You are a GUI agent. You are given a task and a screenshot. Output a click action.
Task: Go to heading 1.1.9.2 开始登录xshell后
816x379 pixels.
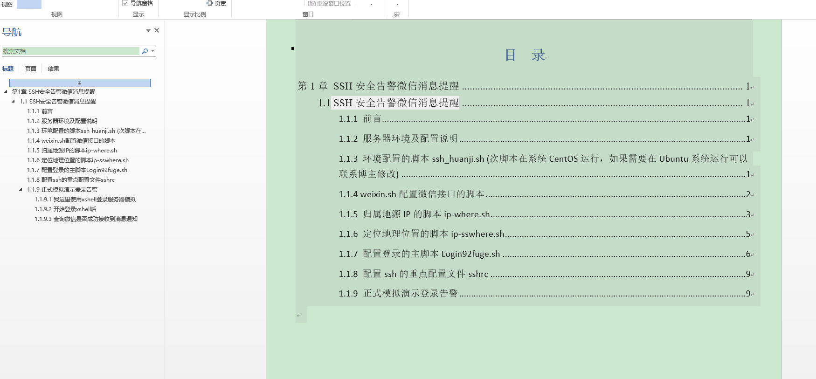pos(65,209)
